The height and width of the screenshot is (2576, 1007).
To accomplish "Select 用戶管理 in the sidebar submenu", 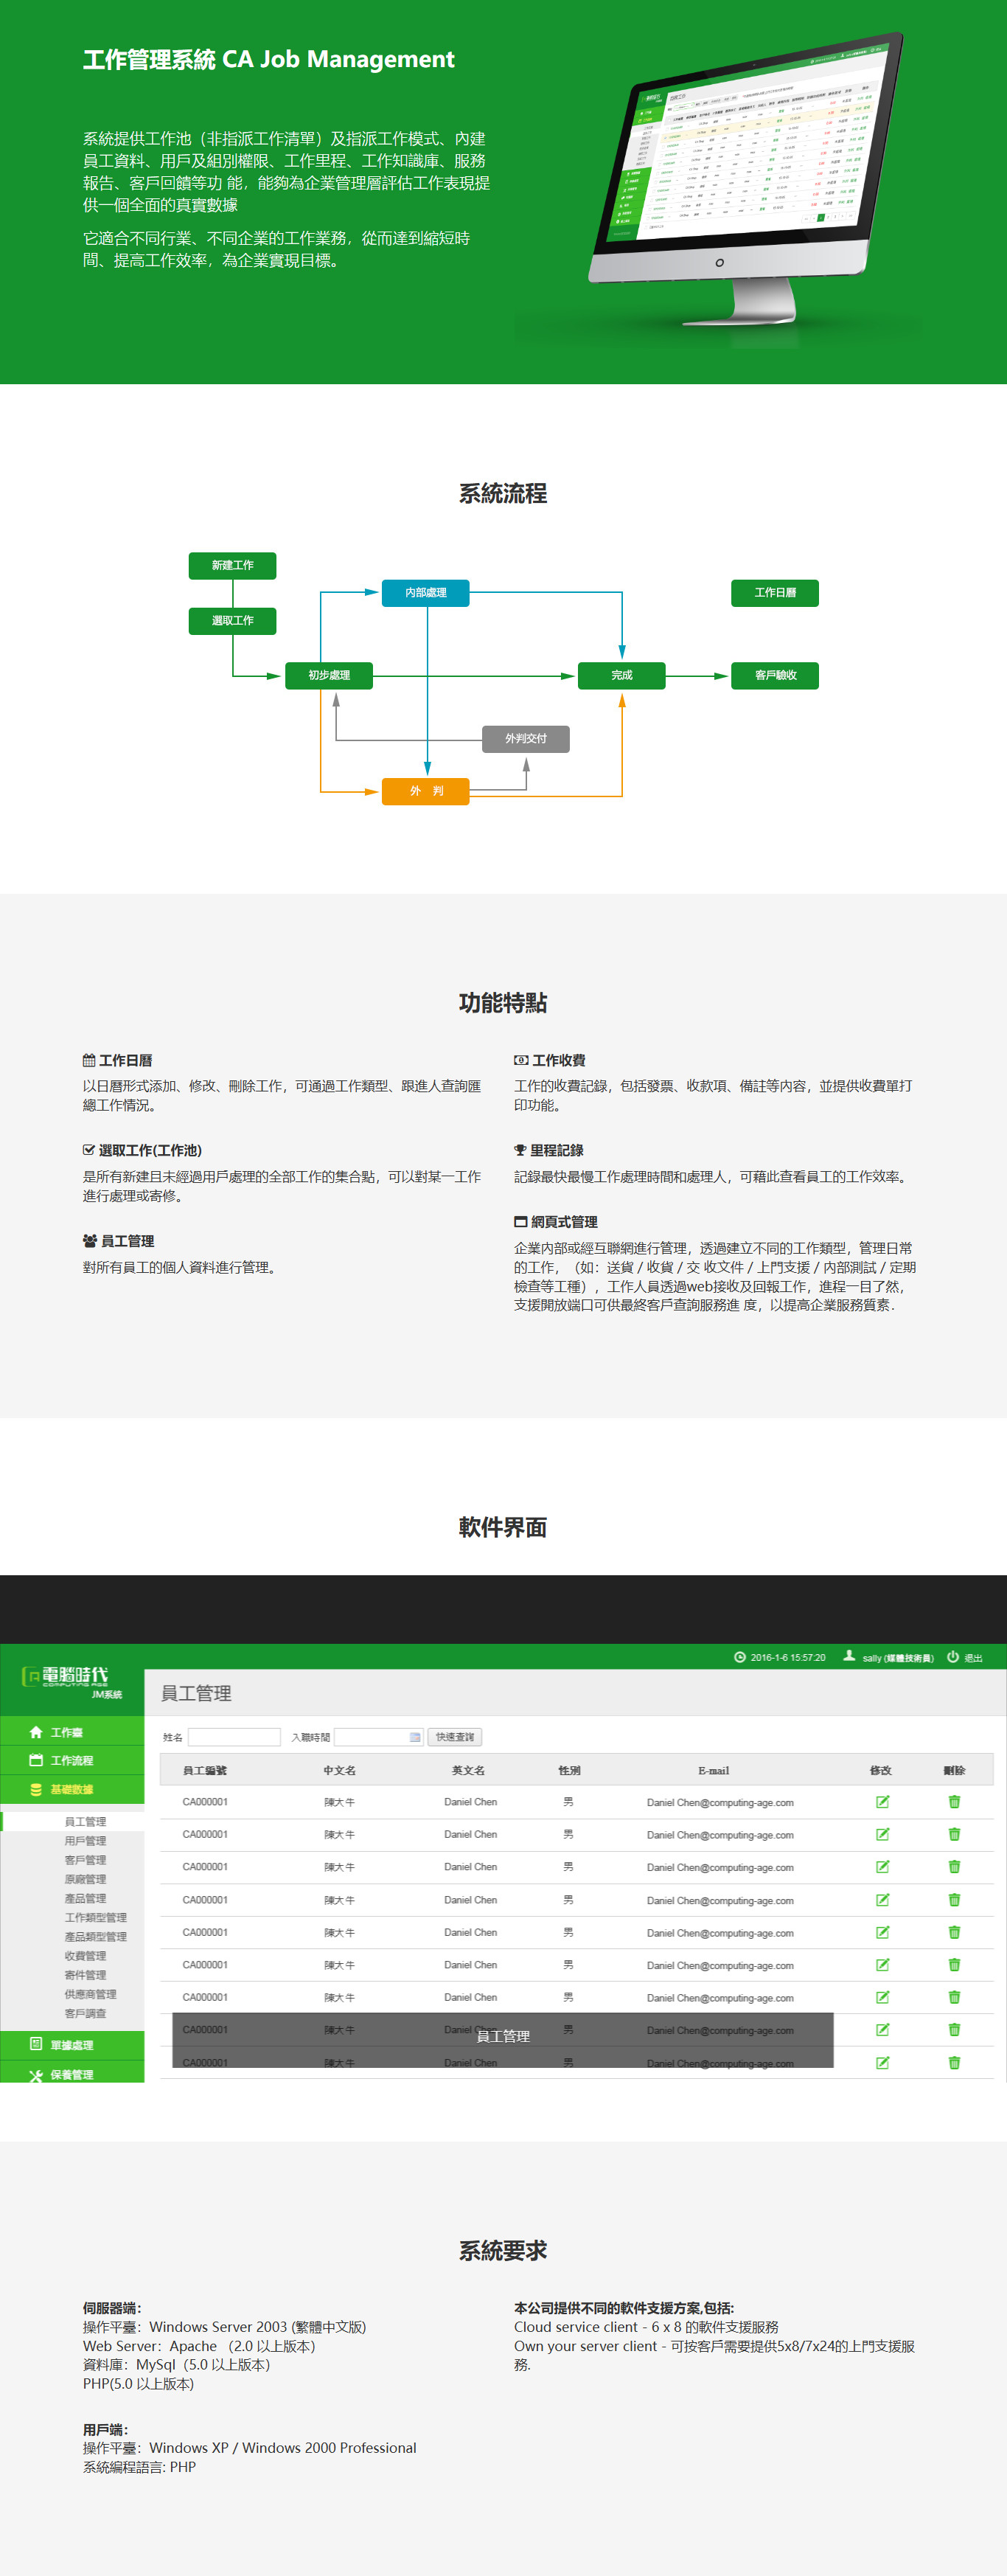I will click(x=85, y=1841).
